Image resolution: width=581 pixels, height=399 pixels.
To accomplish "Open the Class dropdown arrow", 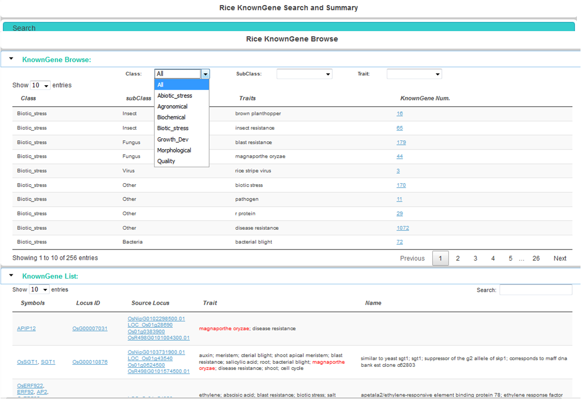I will click(205, 74).
